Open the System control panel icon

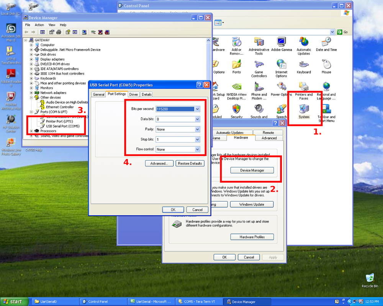304,111
